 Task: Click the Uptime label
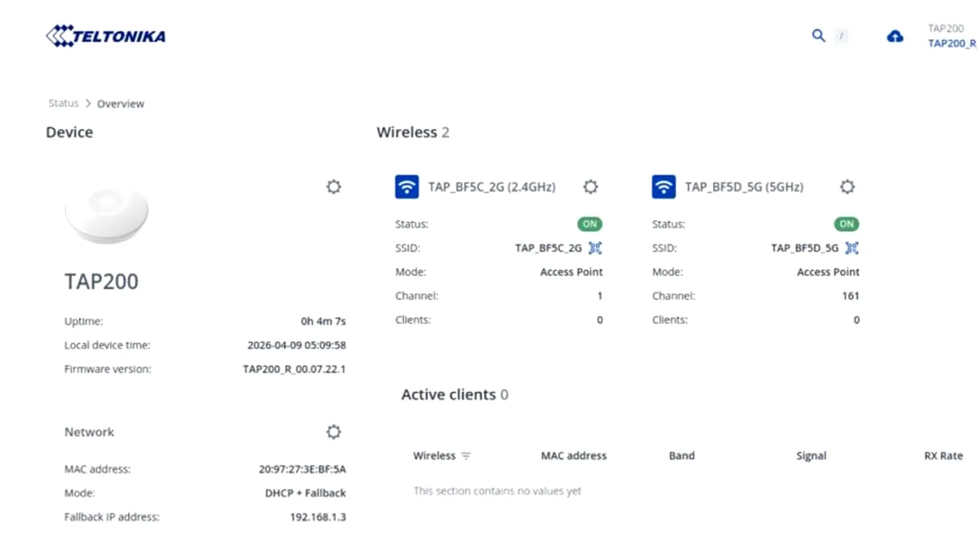[83, 321]
